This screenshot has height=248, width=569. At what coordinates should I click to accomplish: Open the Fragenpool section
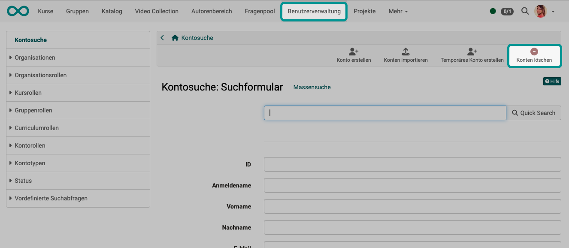(x=259, y=11)
